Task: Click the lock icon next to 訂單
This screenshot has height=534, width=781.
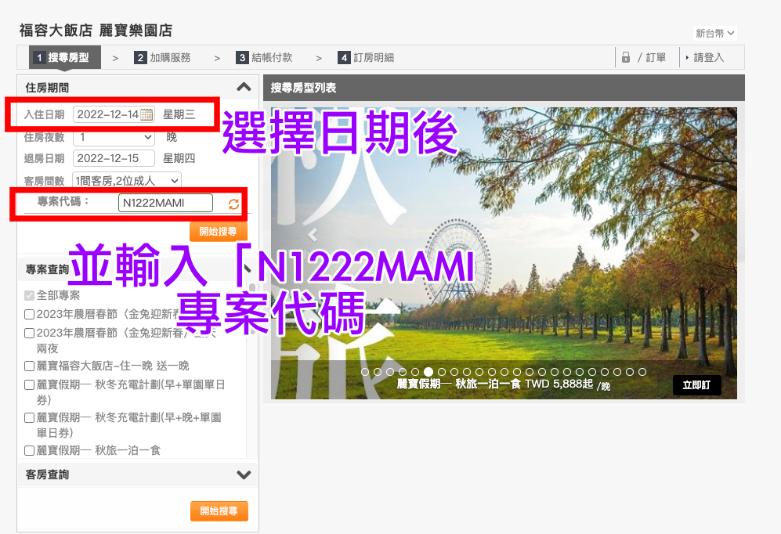Action: (x=626, y=57)
